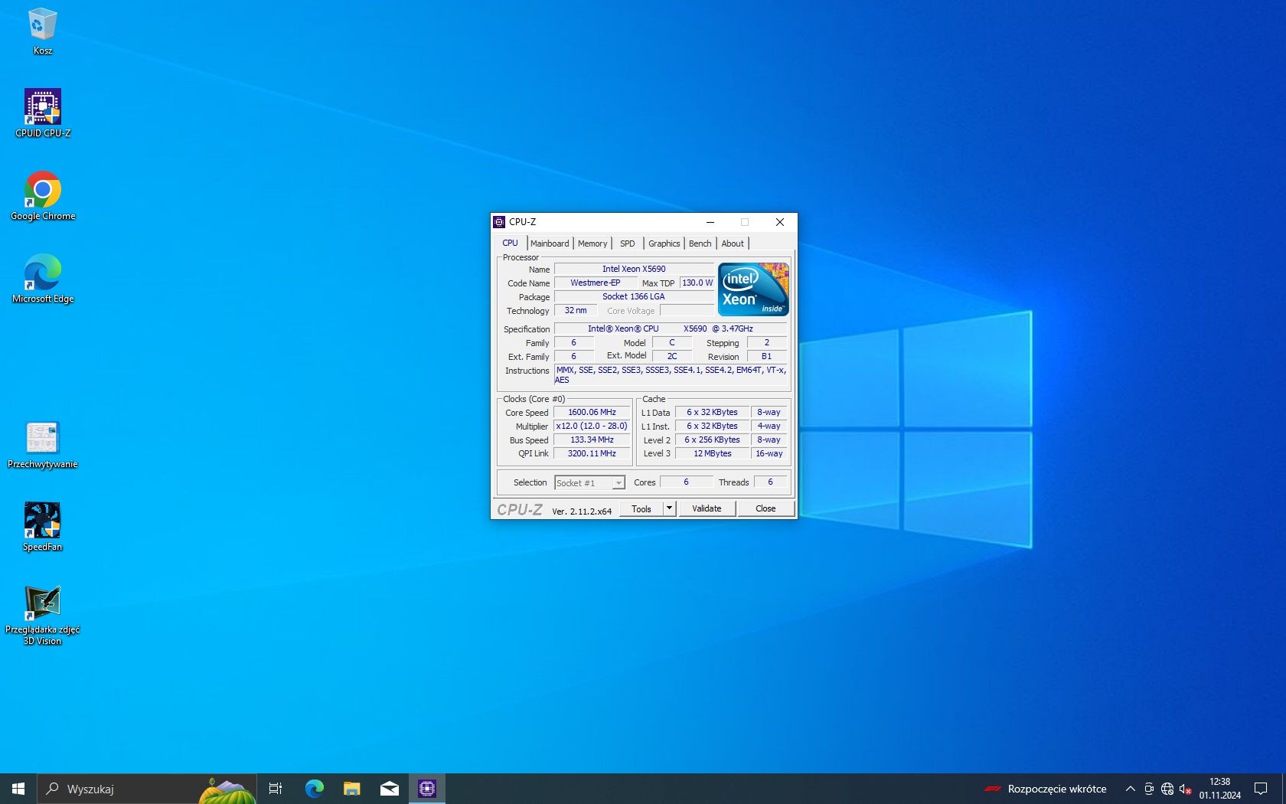
Task: Click the X5690 @ 3.47GHz specification field
Action: click(671, 328)
